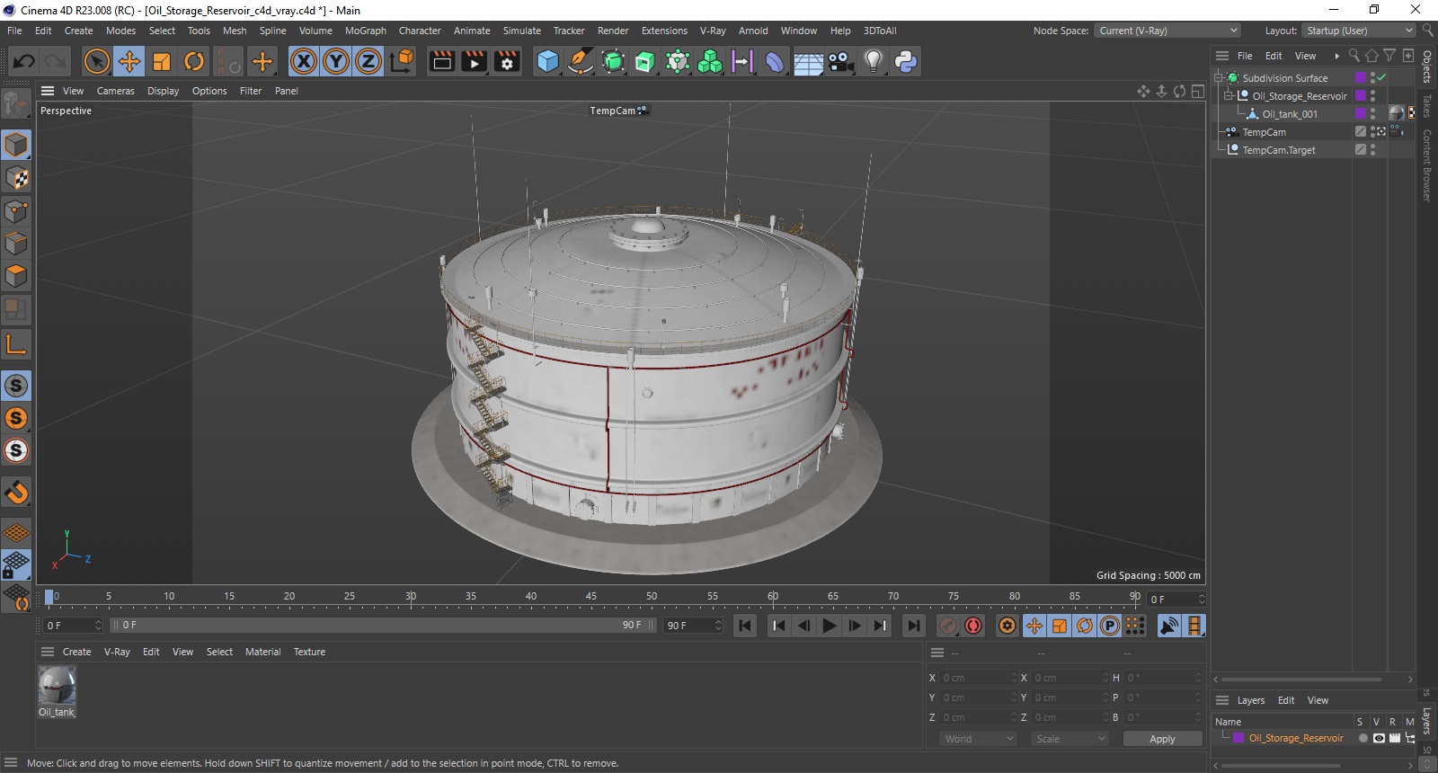Add a Cube primitive object
Screen dimensions: 1438x773
tap(547, 61)
